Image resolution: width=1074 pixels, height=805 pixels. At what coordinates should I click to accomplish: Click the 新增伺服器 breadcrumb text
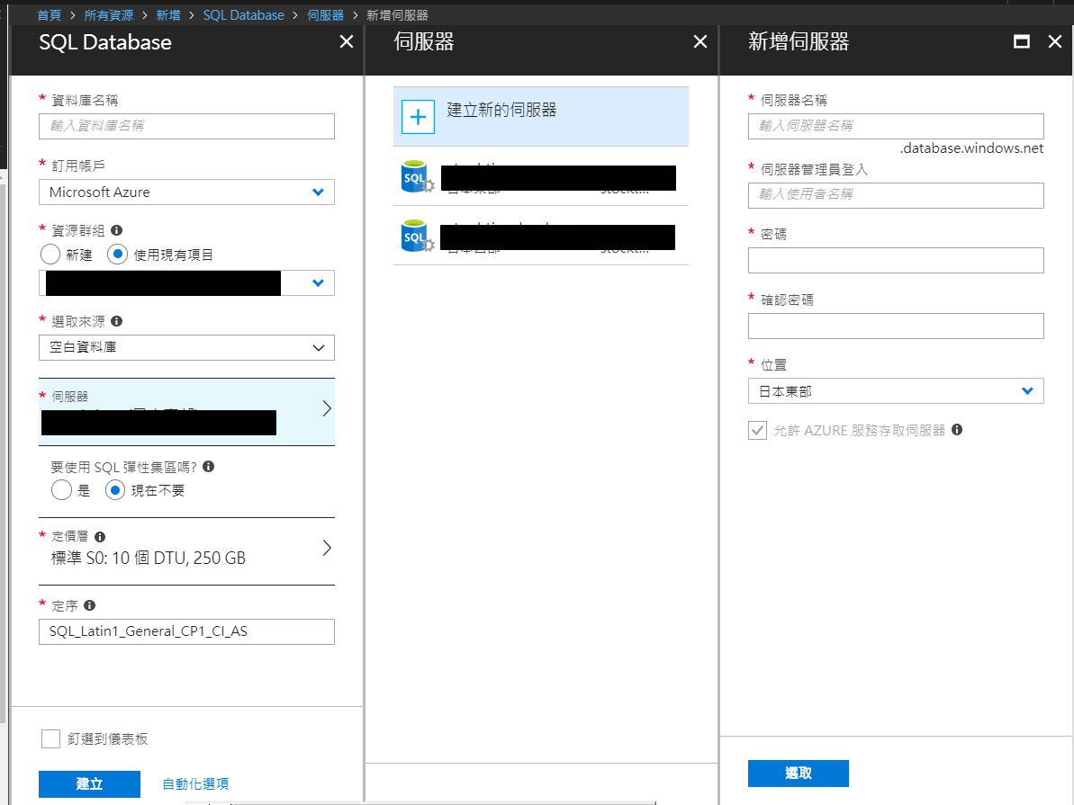[x=397, y=15]
